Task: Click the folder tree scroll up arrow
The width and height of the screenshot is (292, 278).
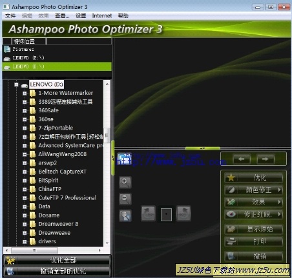Action: pyautogui.click(x=107, y=84)
